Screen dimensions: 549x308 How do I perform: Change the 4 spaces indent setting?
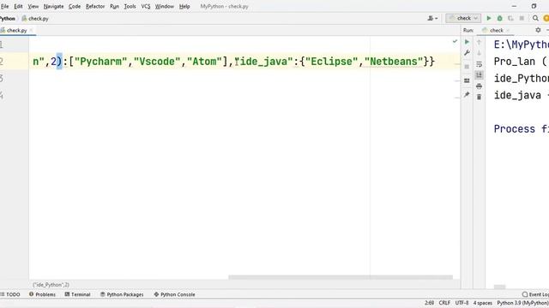pos(482,303)
